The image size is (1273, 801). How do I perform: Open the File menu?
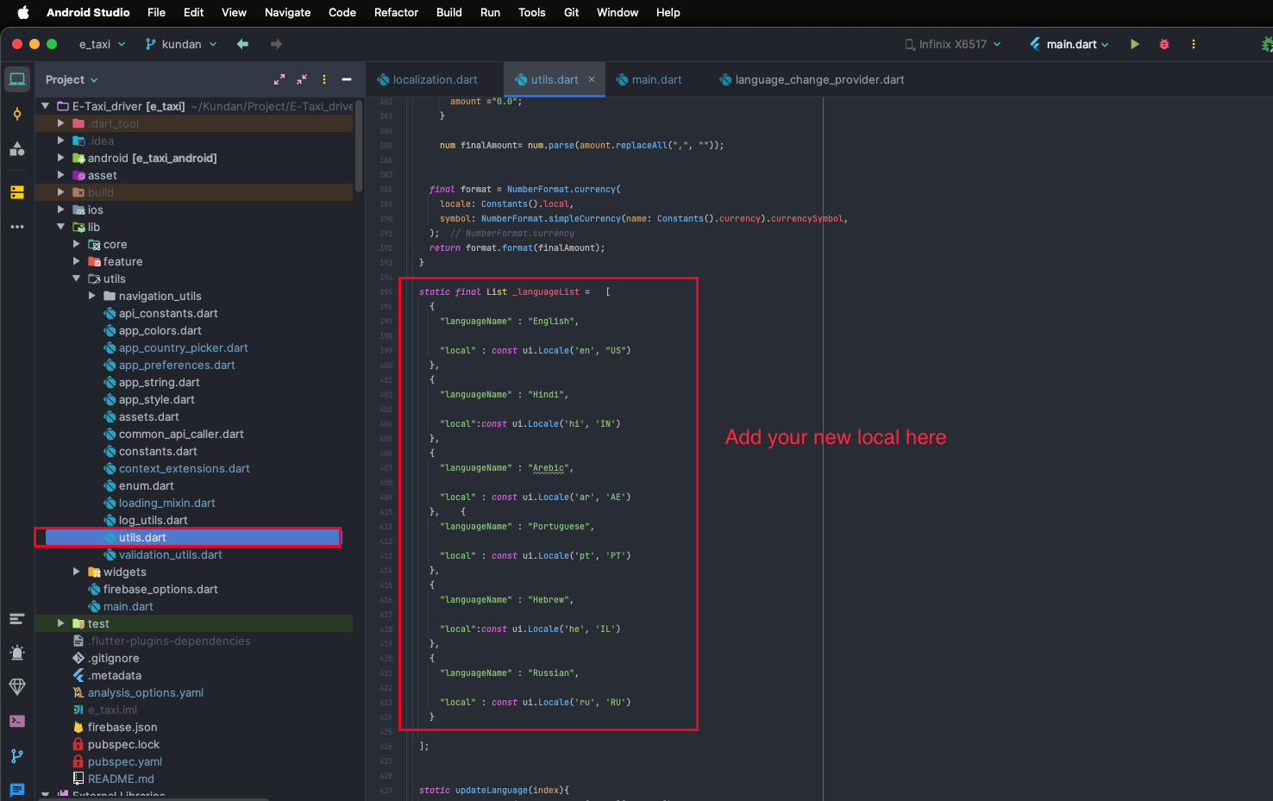[156, 12]
